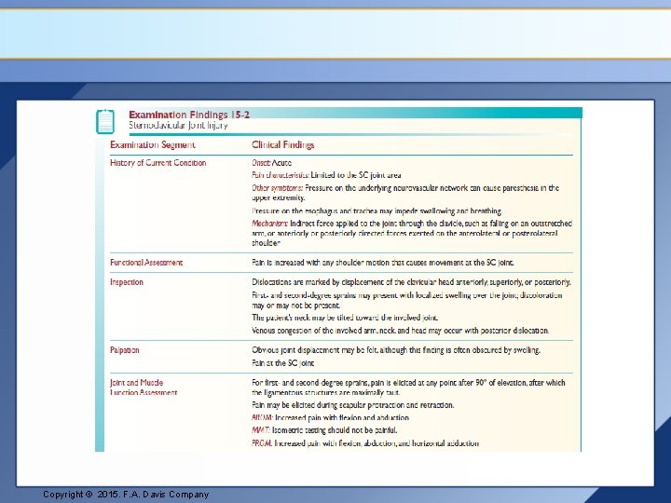This screenshot has height=503, width=671.
Task: Click the 'Pain characteristics' line
Action: coord(326,175)
